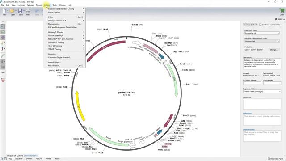Open Bacterial Transformation Strain dropdown
This screenshot has height=161, width=286.
click(262, 41)
